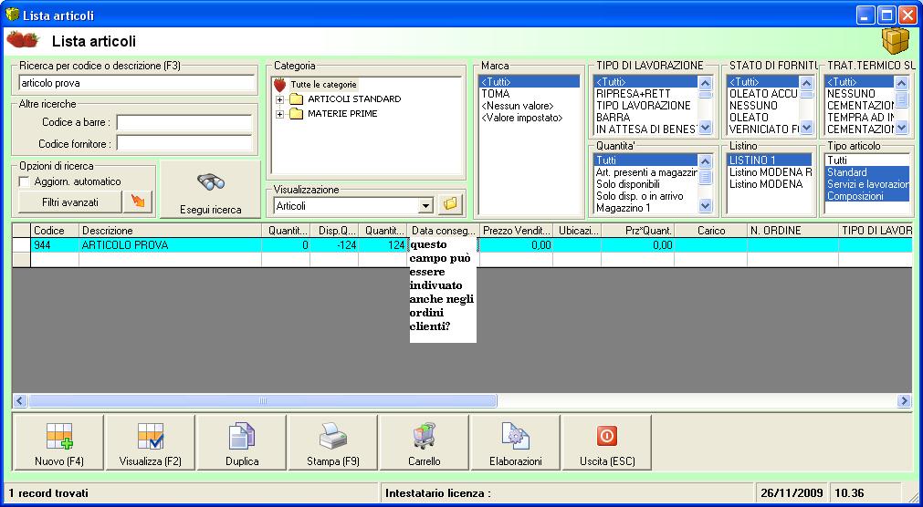Viewport: 923px width, 507px height.
Task: Enable the Aggiorn. automatico checkbox
Action: point(25,181)
